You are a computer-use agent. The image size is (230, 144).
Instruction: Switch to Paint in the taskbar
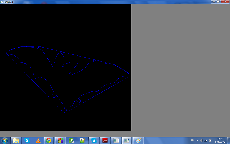(x=138, y=140)
